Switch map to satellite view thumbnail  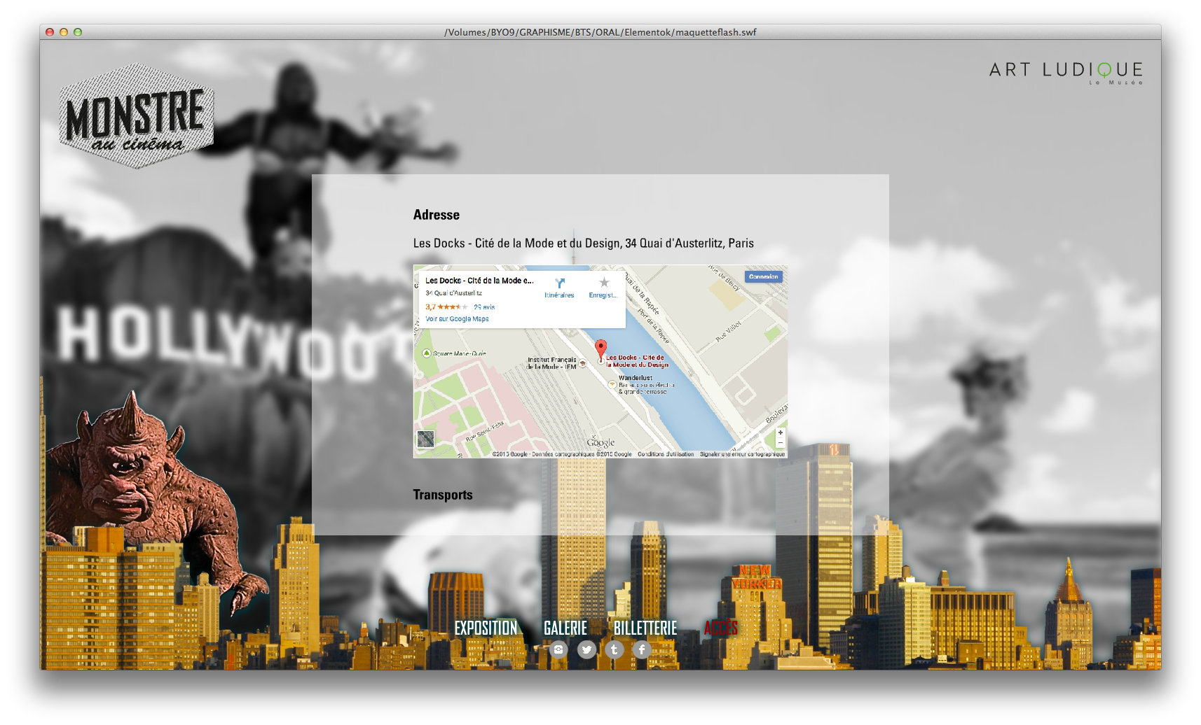click(x=425, y=439)
